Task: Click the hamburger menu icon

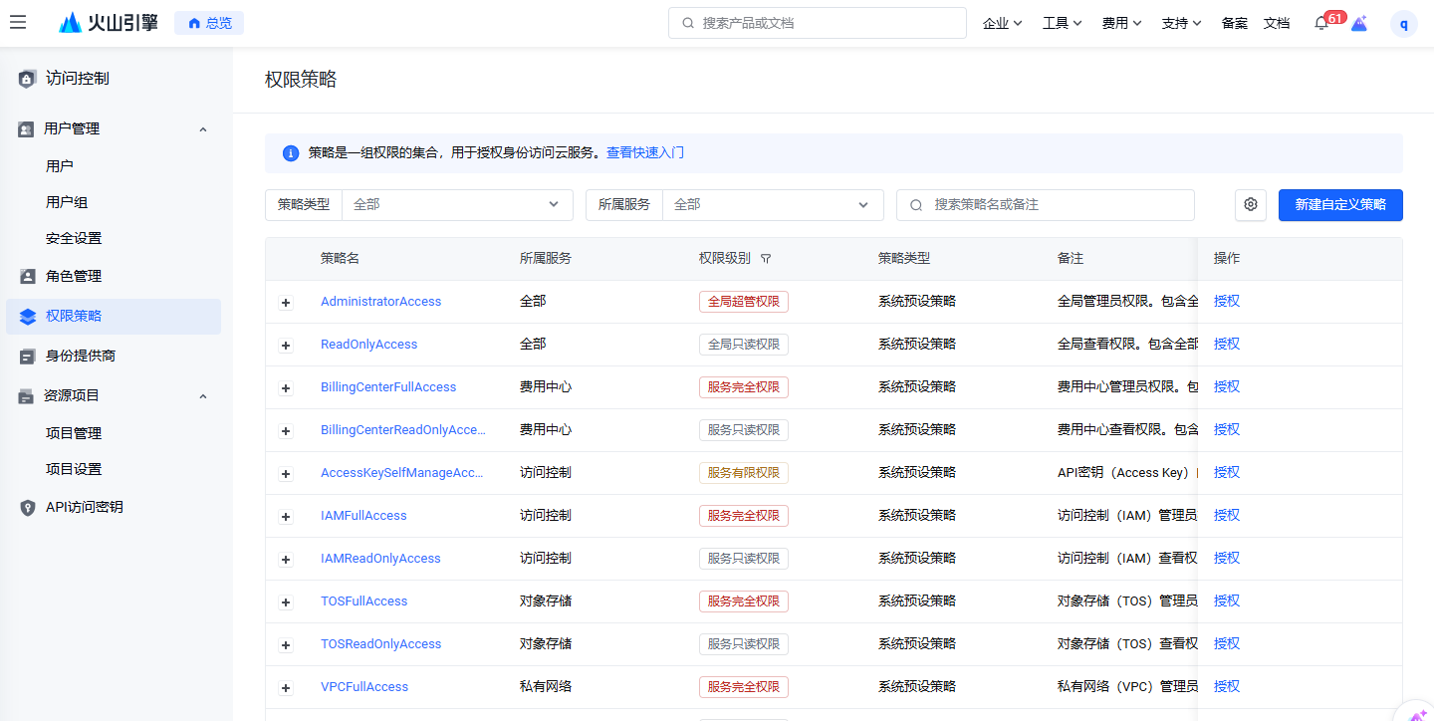Action: coord(18,23)
